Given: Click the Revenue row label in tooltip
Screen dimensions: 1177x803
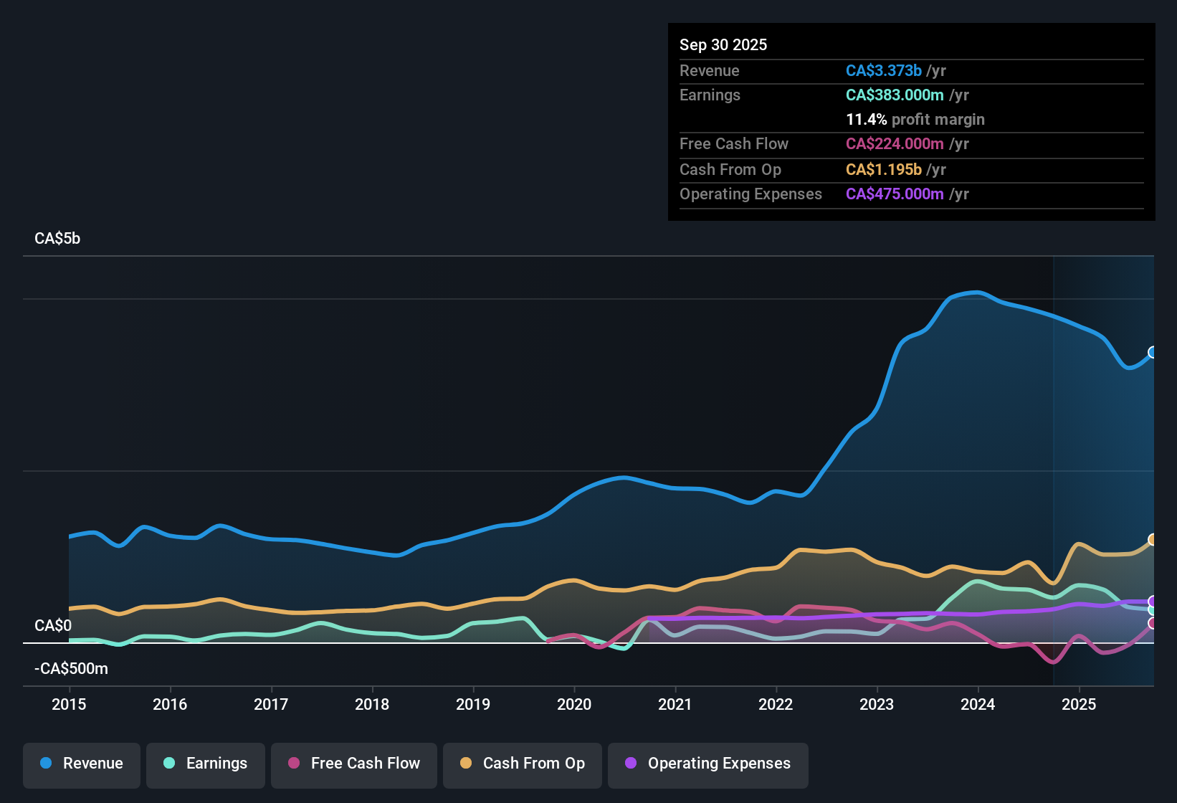Looking at the screenshot, I should pos(710,71).
